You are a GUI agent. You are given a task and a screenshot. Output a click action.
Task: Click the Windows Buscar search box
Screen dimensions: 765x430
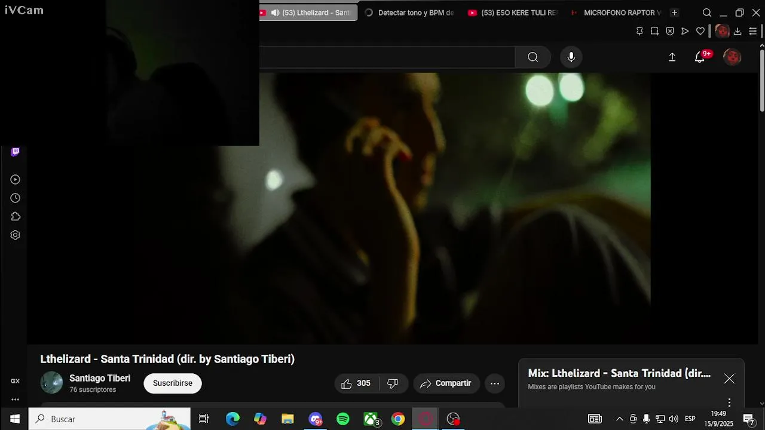[x=110, y=419]
